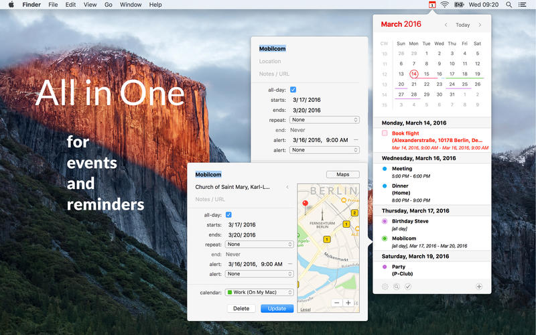Open the Window menu

click(x=131, y=5)
